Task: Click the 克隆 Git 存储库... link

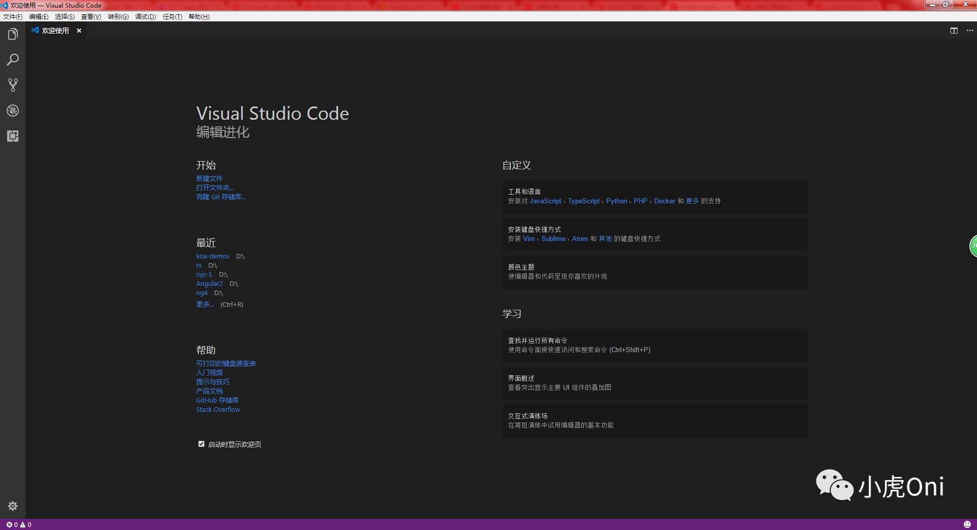Action: coord(221,197)
